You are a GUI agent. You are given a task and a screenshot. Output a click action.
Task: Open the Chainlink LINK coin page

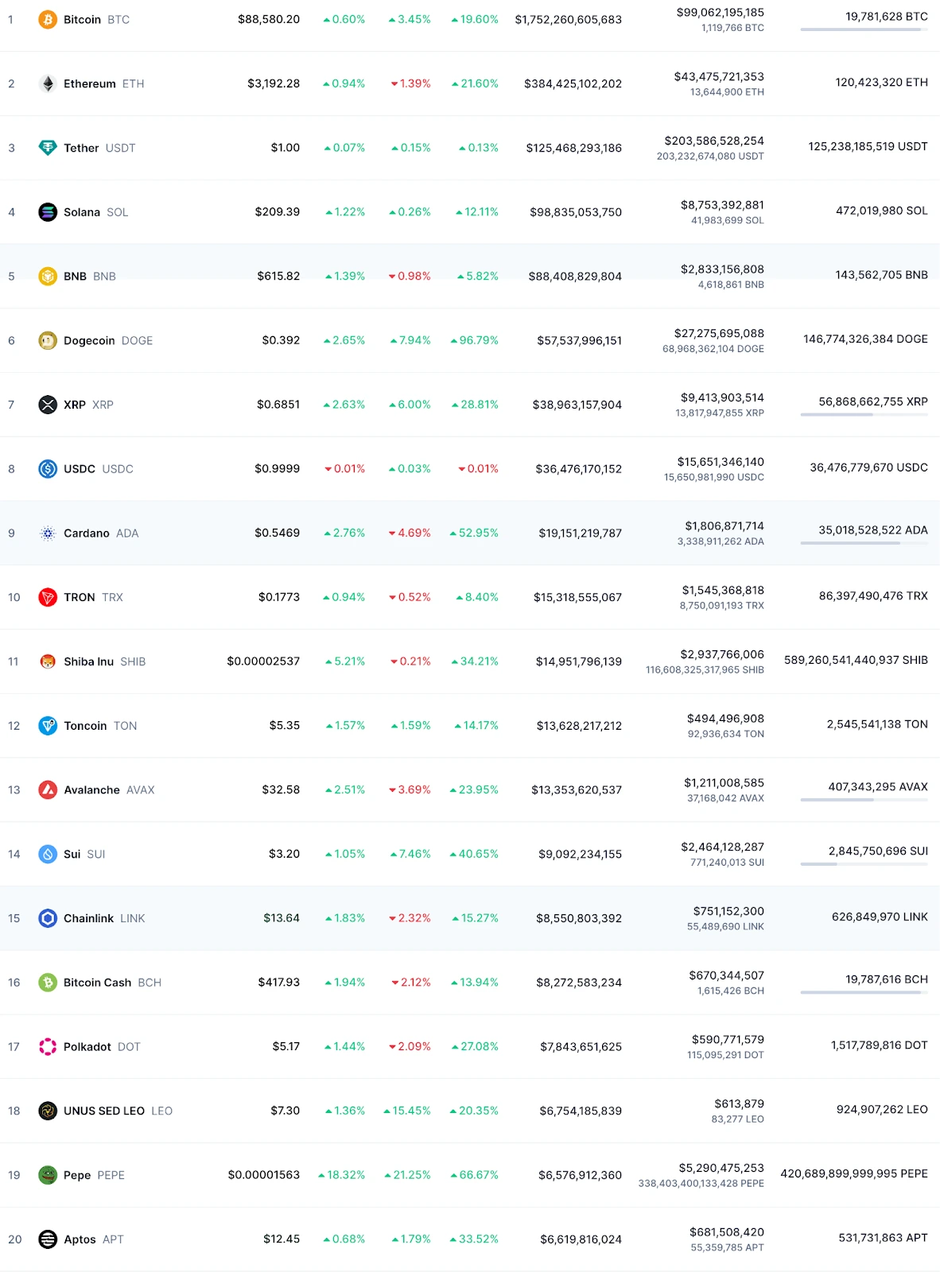coord(104,918)
